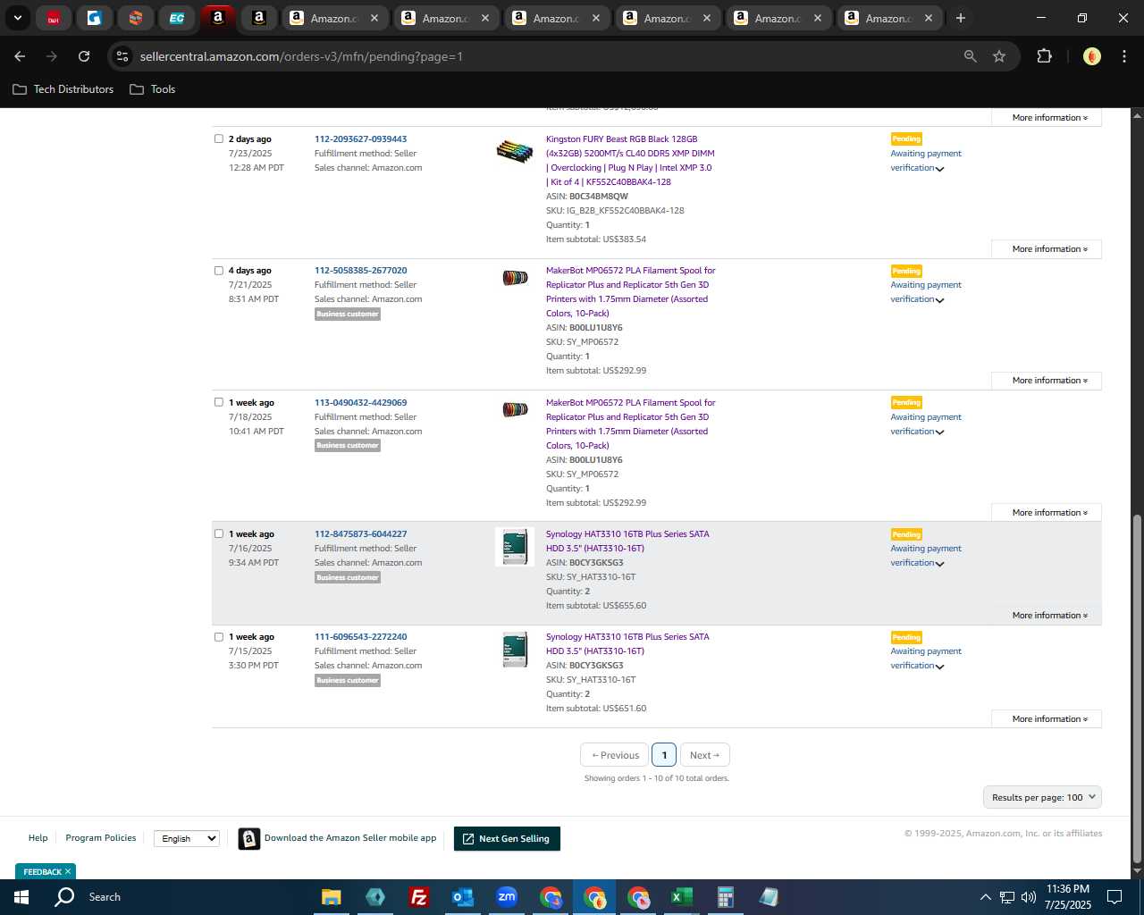Switch to the first pinned red tab

pyautogui.click(x=54, y=18)
